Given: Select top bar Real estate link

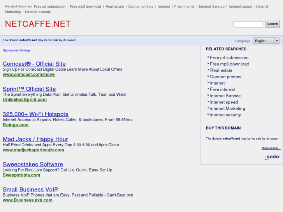Looking at the screenshot, I should pos(114,7).
